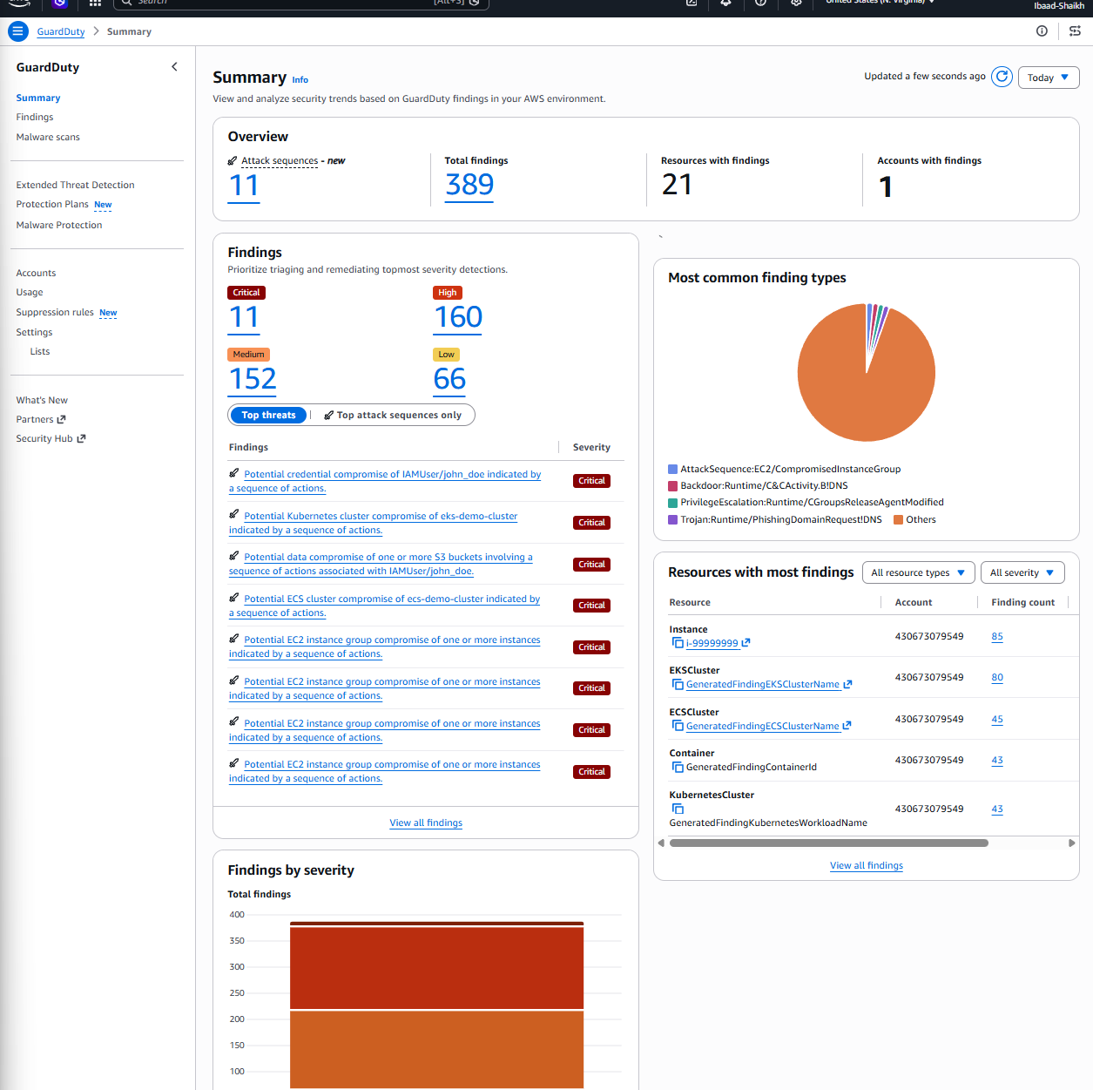The width and height of the screenshot is (1093, 1090).
Task: Click the Backdoor:Runtime red legend swatch
Action: click(x=672, y=485)
